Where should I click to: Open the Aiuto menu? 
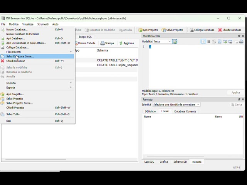tap(55, 24)
